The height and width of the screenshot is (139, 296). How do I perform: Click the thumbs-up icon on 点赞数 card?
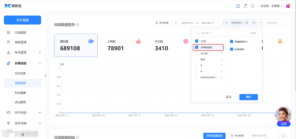138,41
